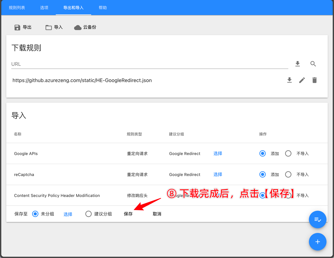The width and height of the screenshot is (334, 258).
Task: Click the search icon beside URL field
Action: pyautogui.click(x=313, y=64)
